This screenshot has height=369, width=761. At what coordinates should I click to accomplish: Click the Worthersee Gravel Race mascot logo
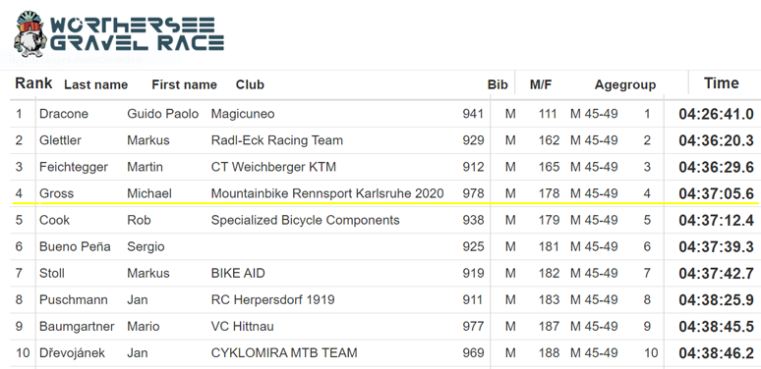pyautogui.click(x=30, y=34)
